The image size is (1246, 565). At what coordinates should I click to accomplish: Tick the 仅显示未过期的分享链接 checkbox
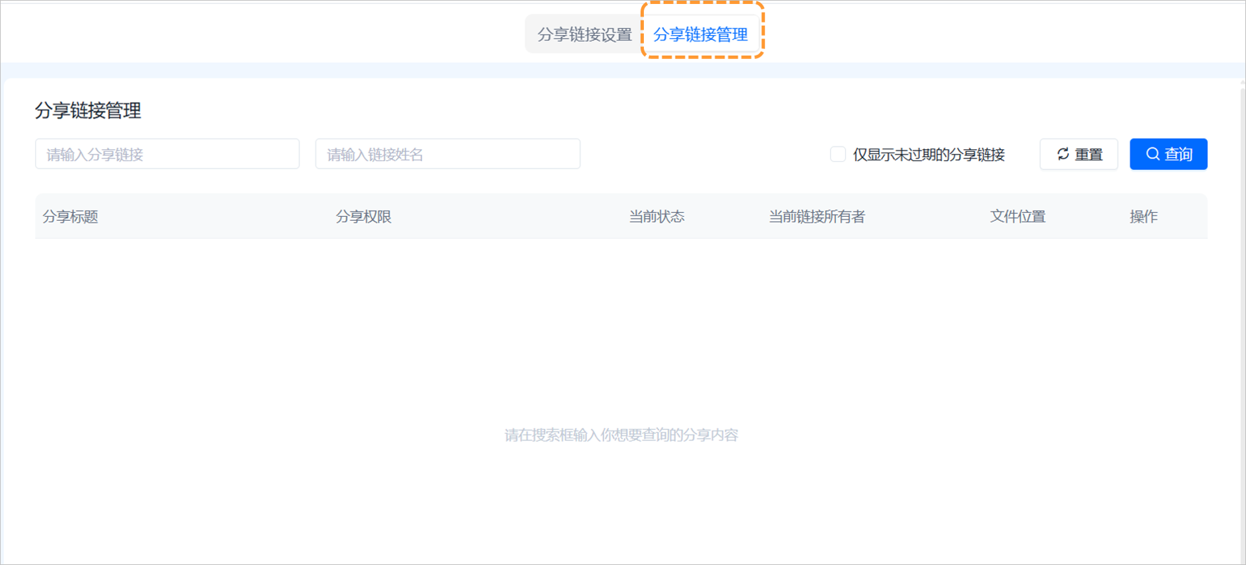pos(838,155)
